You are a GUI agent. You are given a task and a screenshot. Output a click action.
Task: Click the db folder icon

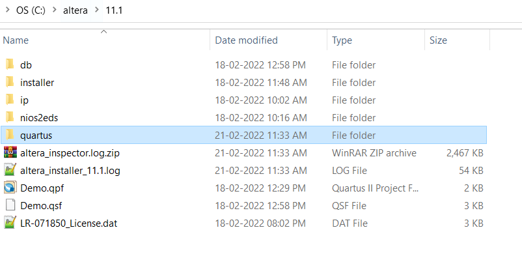pos(10,65)
